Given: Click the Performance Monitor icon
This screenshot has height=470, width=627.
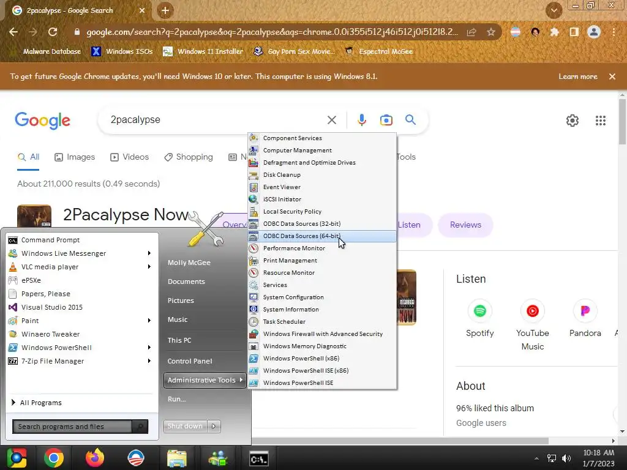Looking at the screenshot, I should tap(253, 248).
